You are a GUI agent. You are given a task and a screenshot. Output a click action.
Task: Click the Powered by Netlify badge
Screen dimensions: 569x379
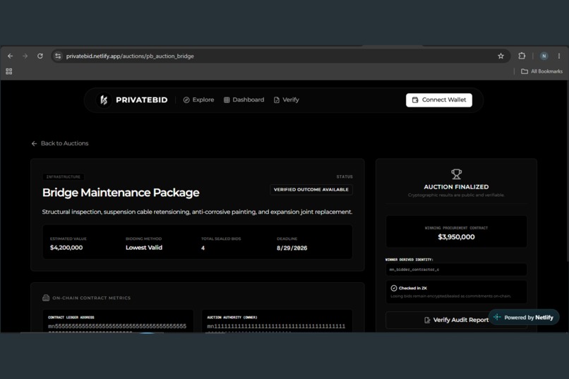point(524,318)
